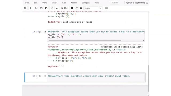Restart the kernel with the circular arrow icon

tap(76, 8)
